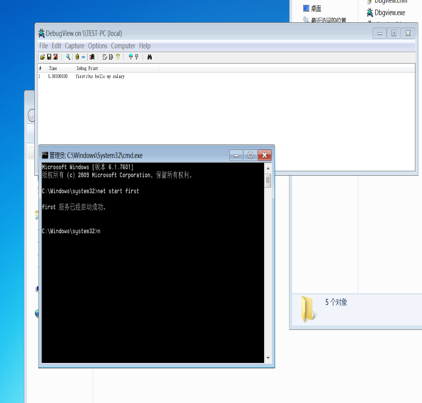
Task: Click the cmd.exe window title bar text
Action: 96,155
